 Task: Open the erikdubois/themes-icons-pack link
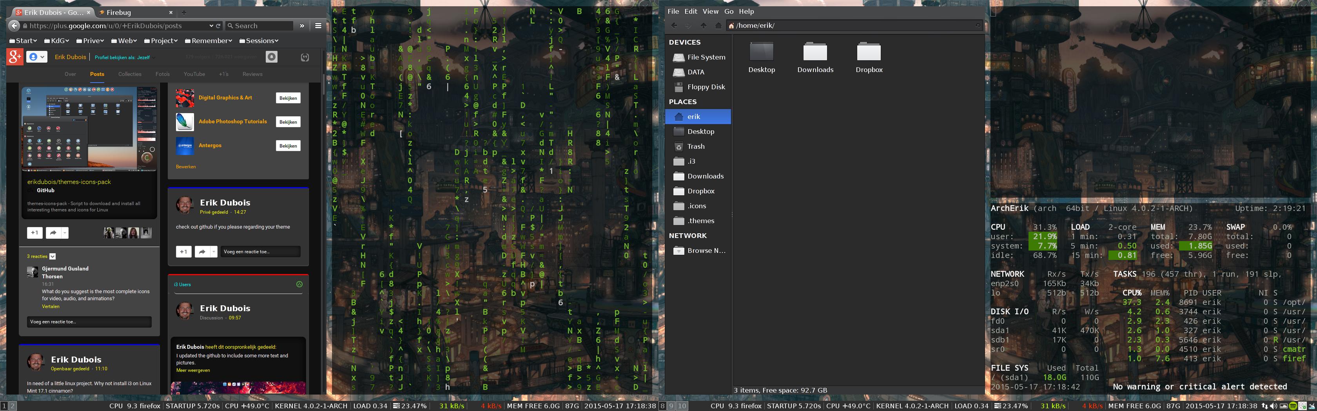coord(69,182)
